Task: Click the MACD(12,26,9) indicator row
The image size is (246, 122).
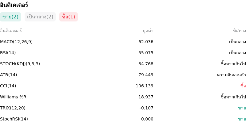Action: 123,42
